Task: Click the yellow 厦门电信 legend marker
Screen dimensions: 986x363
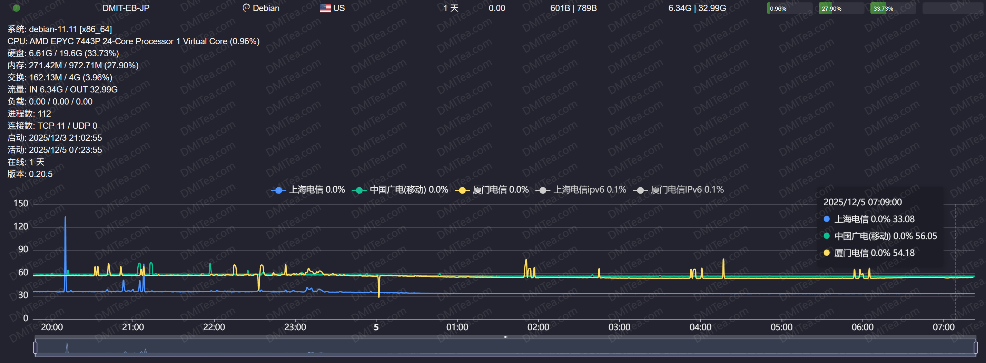Action: [x=462, y=190]
